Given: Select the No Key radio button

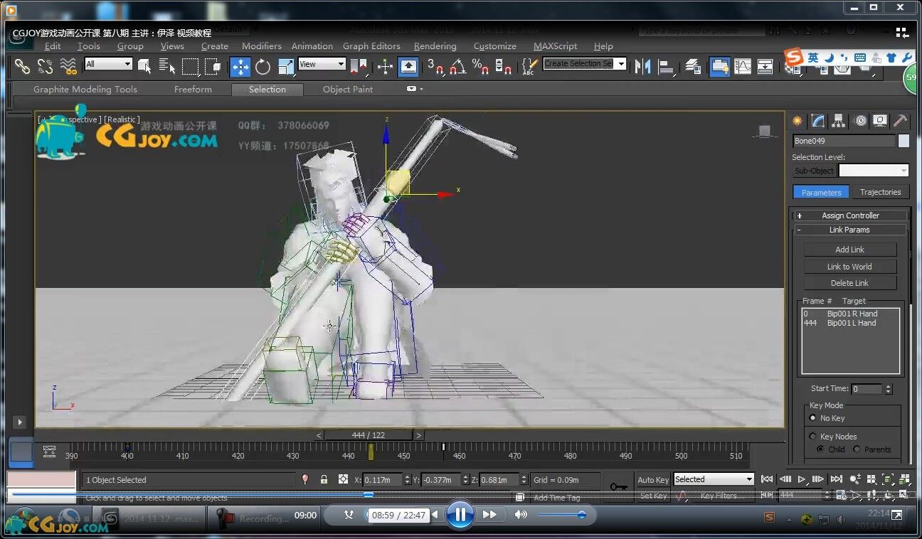Looking at the screenshot, I should click(813, 418).
